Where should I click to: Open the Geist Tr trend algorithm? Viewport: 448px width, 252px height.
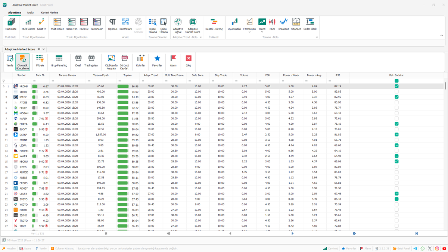(x=41, y=24)
